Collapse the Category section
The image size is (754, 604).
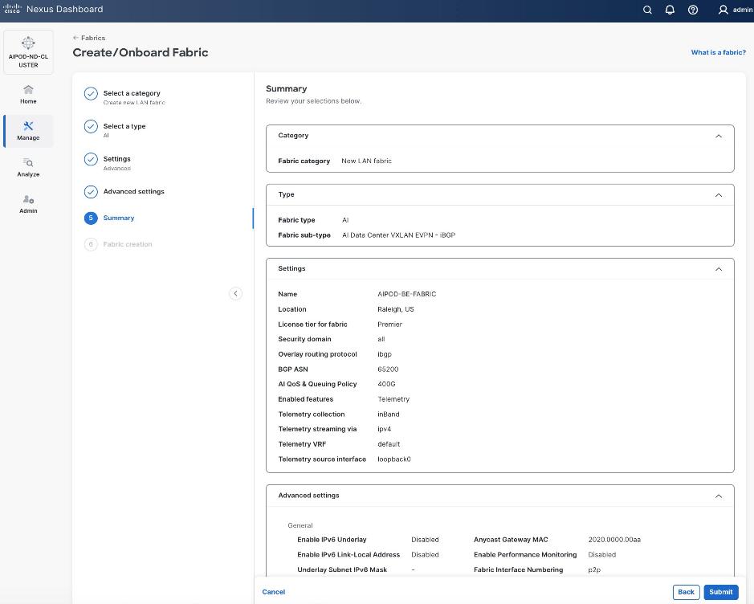tap(718, 136)
